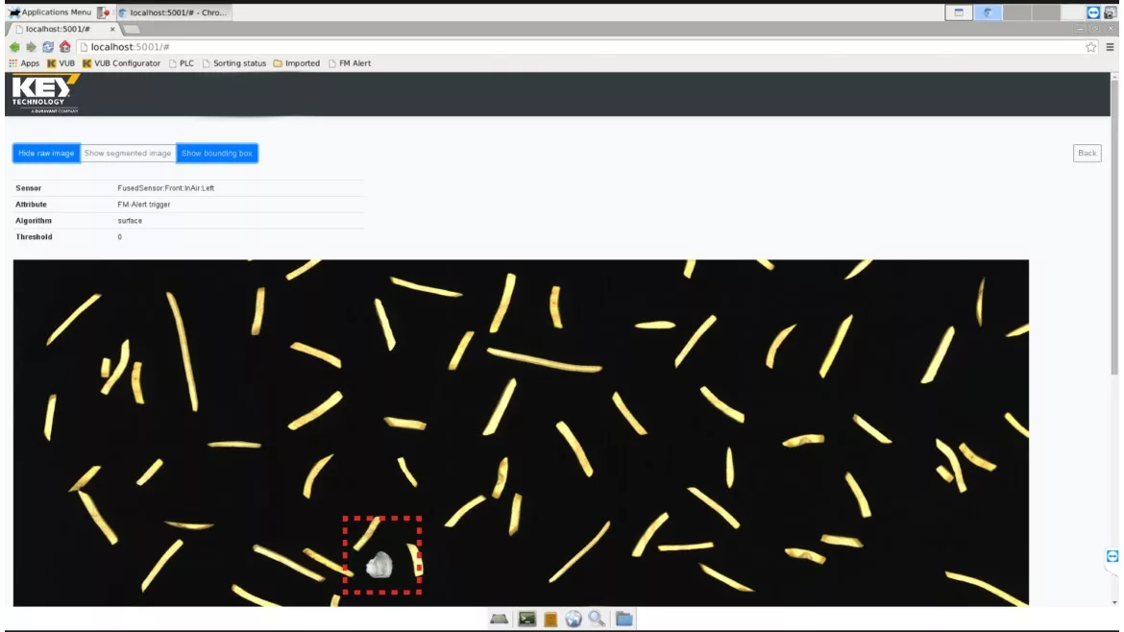Open the VUB Configurator bookmark
1124x632 pixels.
pyautogui.click(x=121, y=63)
